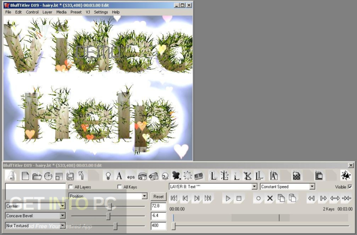Add a text layer with the A icon
The image size is (357, 235).
coord(119,176)
